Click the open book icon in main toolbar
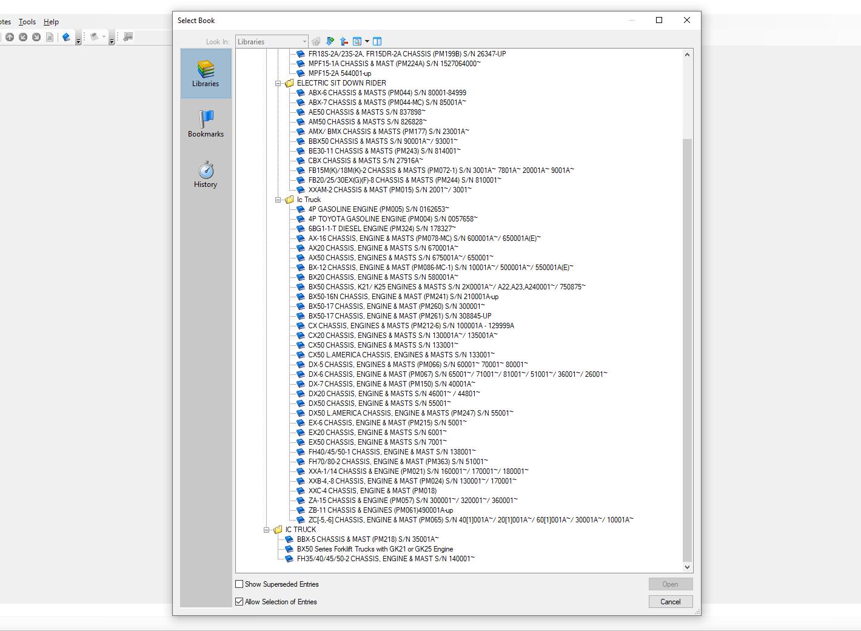The width and height of the screenshot is (861, 631). (x=67, y=37)
